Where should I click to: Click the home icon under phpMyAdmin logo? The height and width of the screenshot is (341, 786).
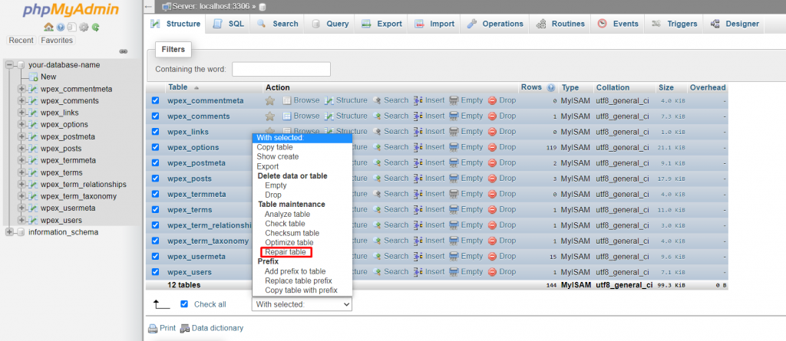pos(48,27)
